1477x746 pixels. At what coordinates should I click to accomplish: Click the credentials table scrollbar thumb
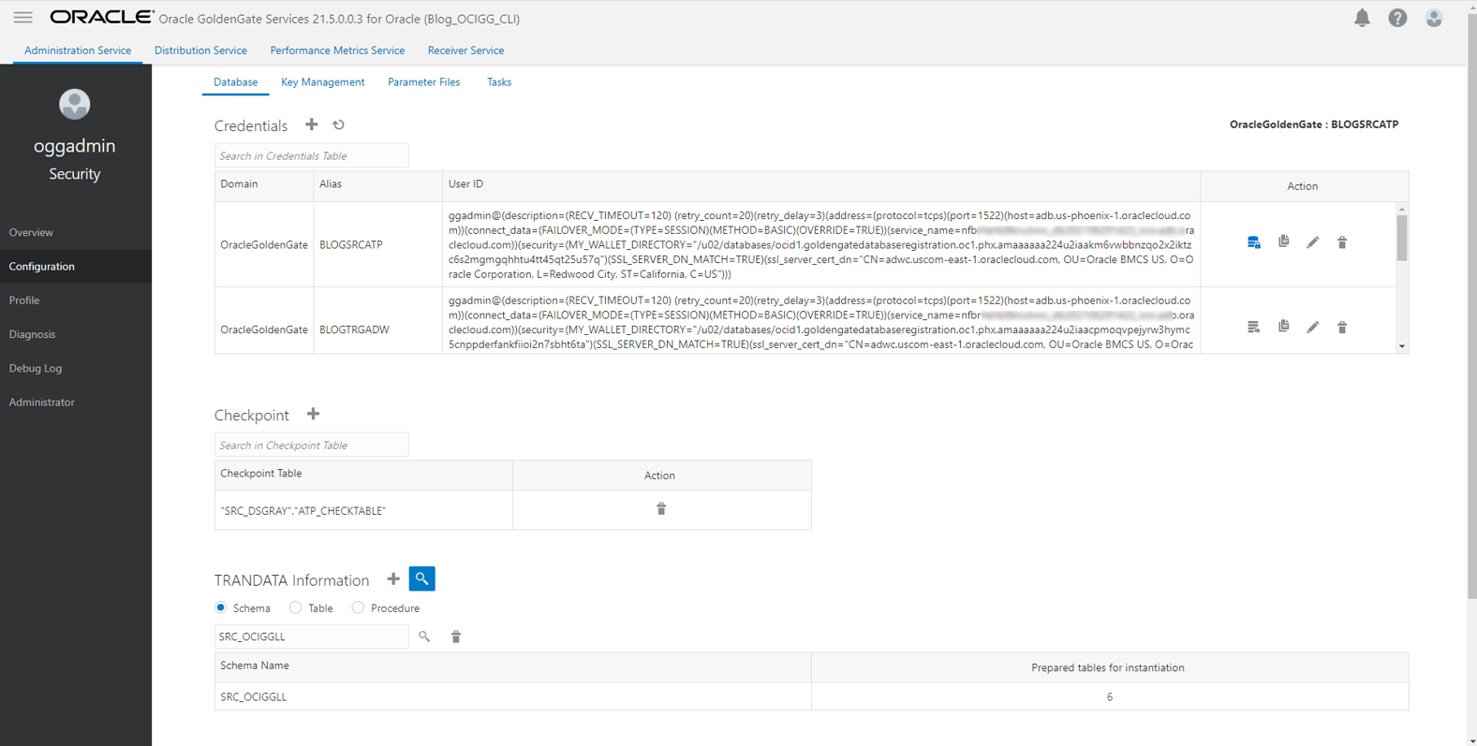[x=1402, y=238]
